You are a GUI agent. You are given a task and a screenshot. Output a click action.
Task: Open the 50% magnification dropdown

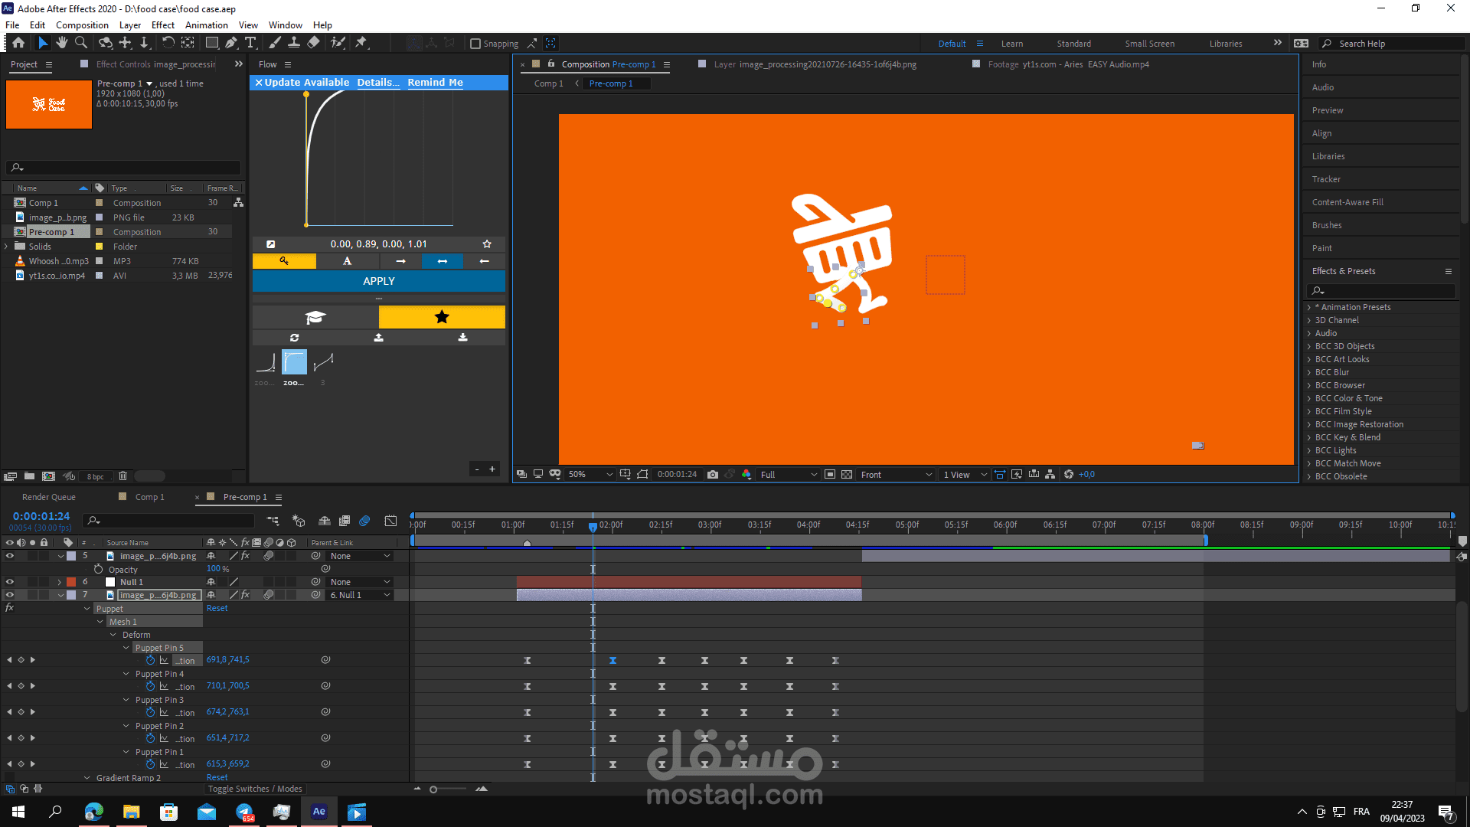point(591,475)
